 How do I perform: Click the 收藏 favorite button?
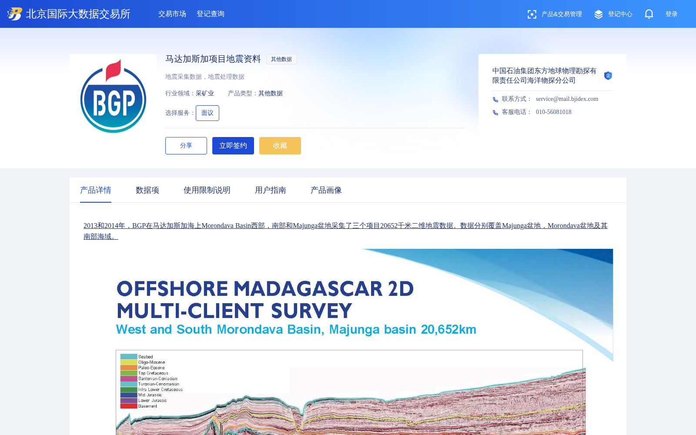[x=280, y=146]
